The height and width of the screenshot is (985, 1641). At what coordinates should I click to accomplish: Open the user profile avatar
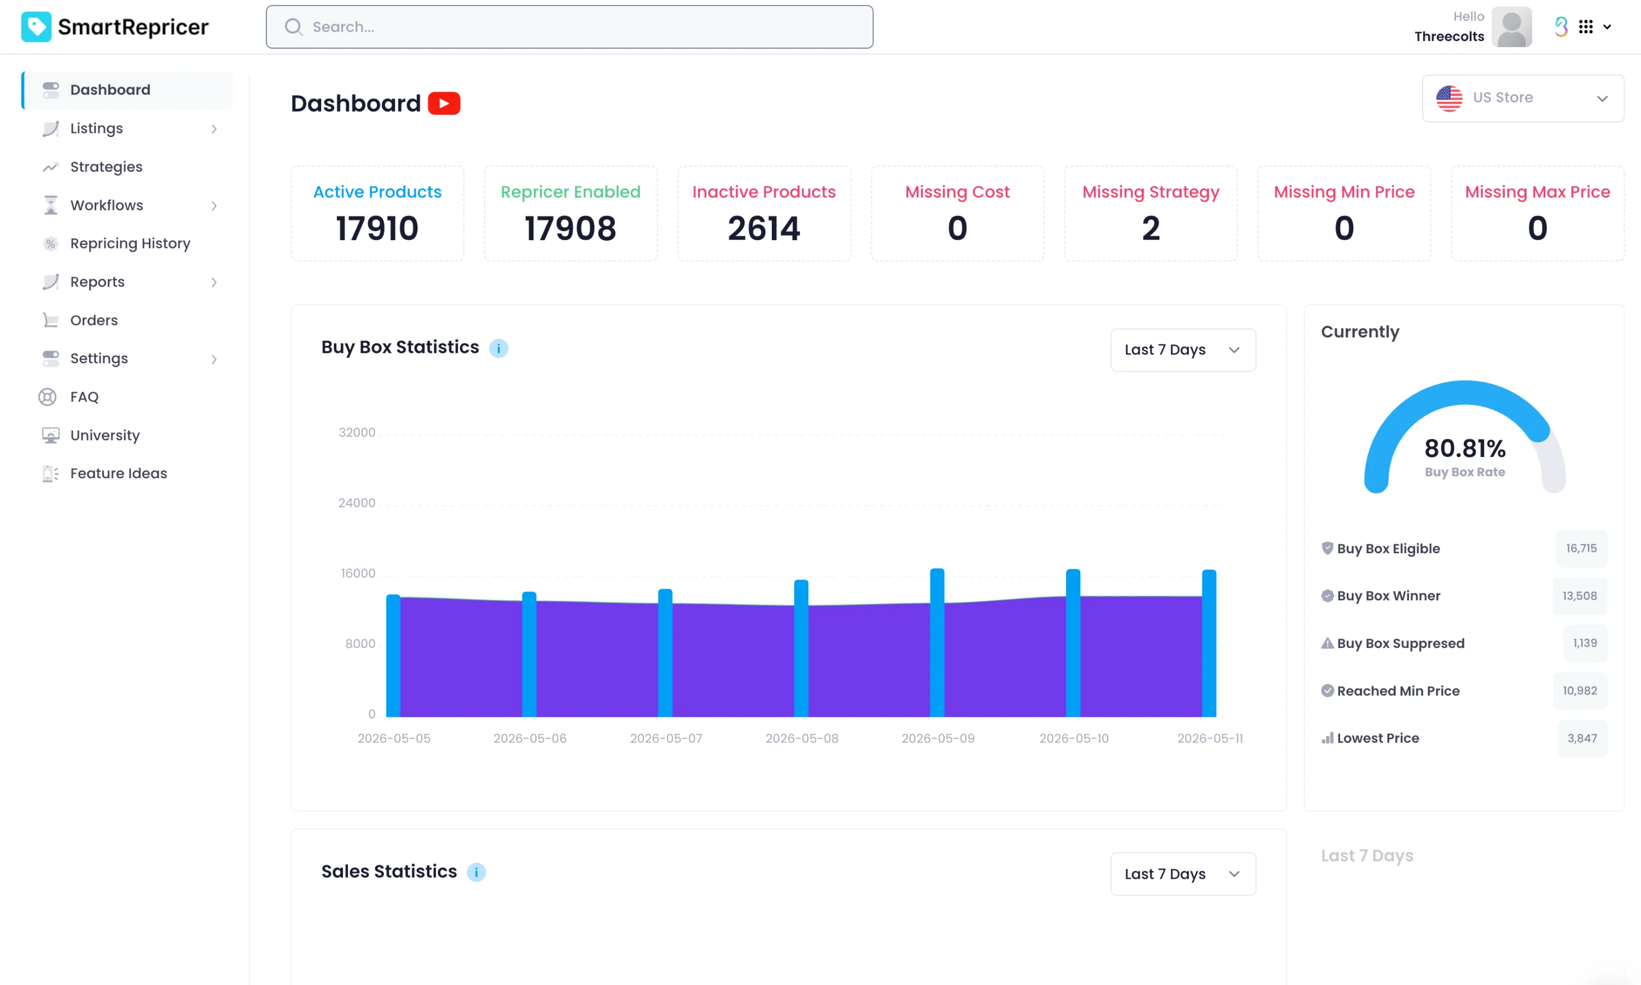[1512, 27]
